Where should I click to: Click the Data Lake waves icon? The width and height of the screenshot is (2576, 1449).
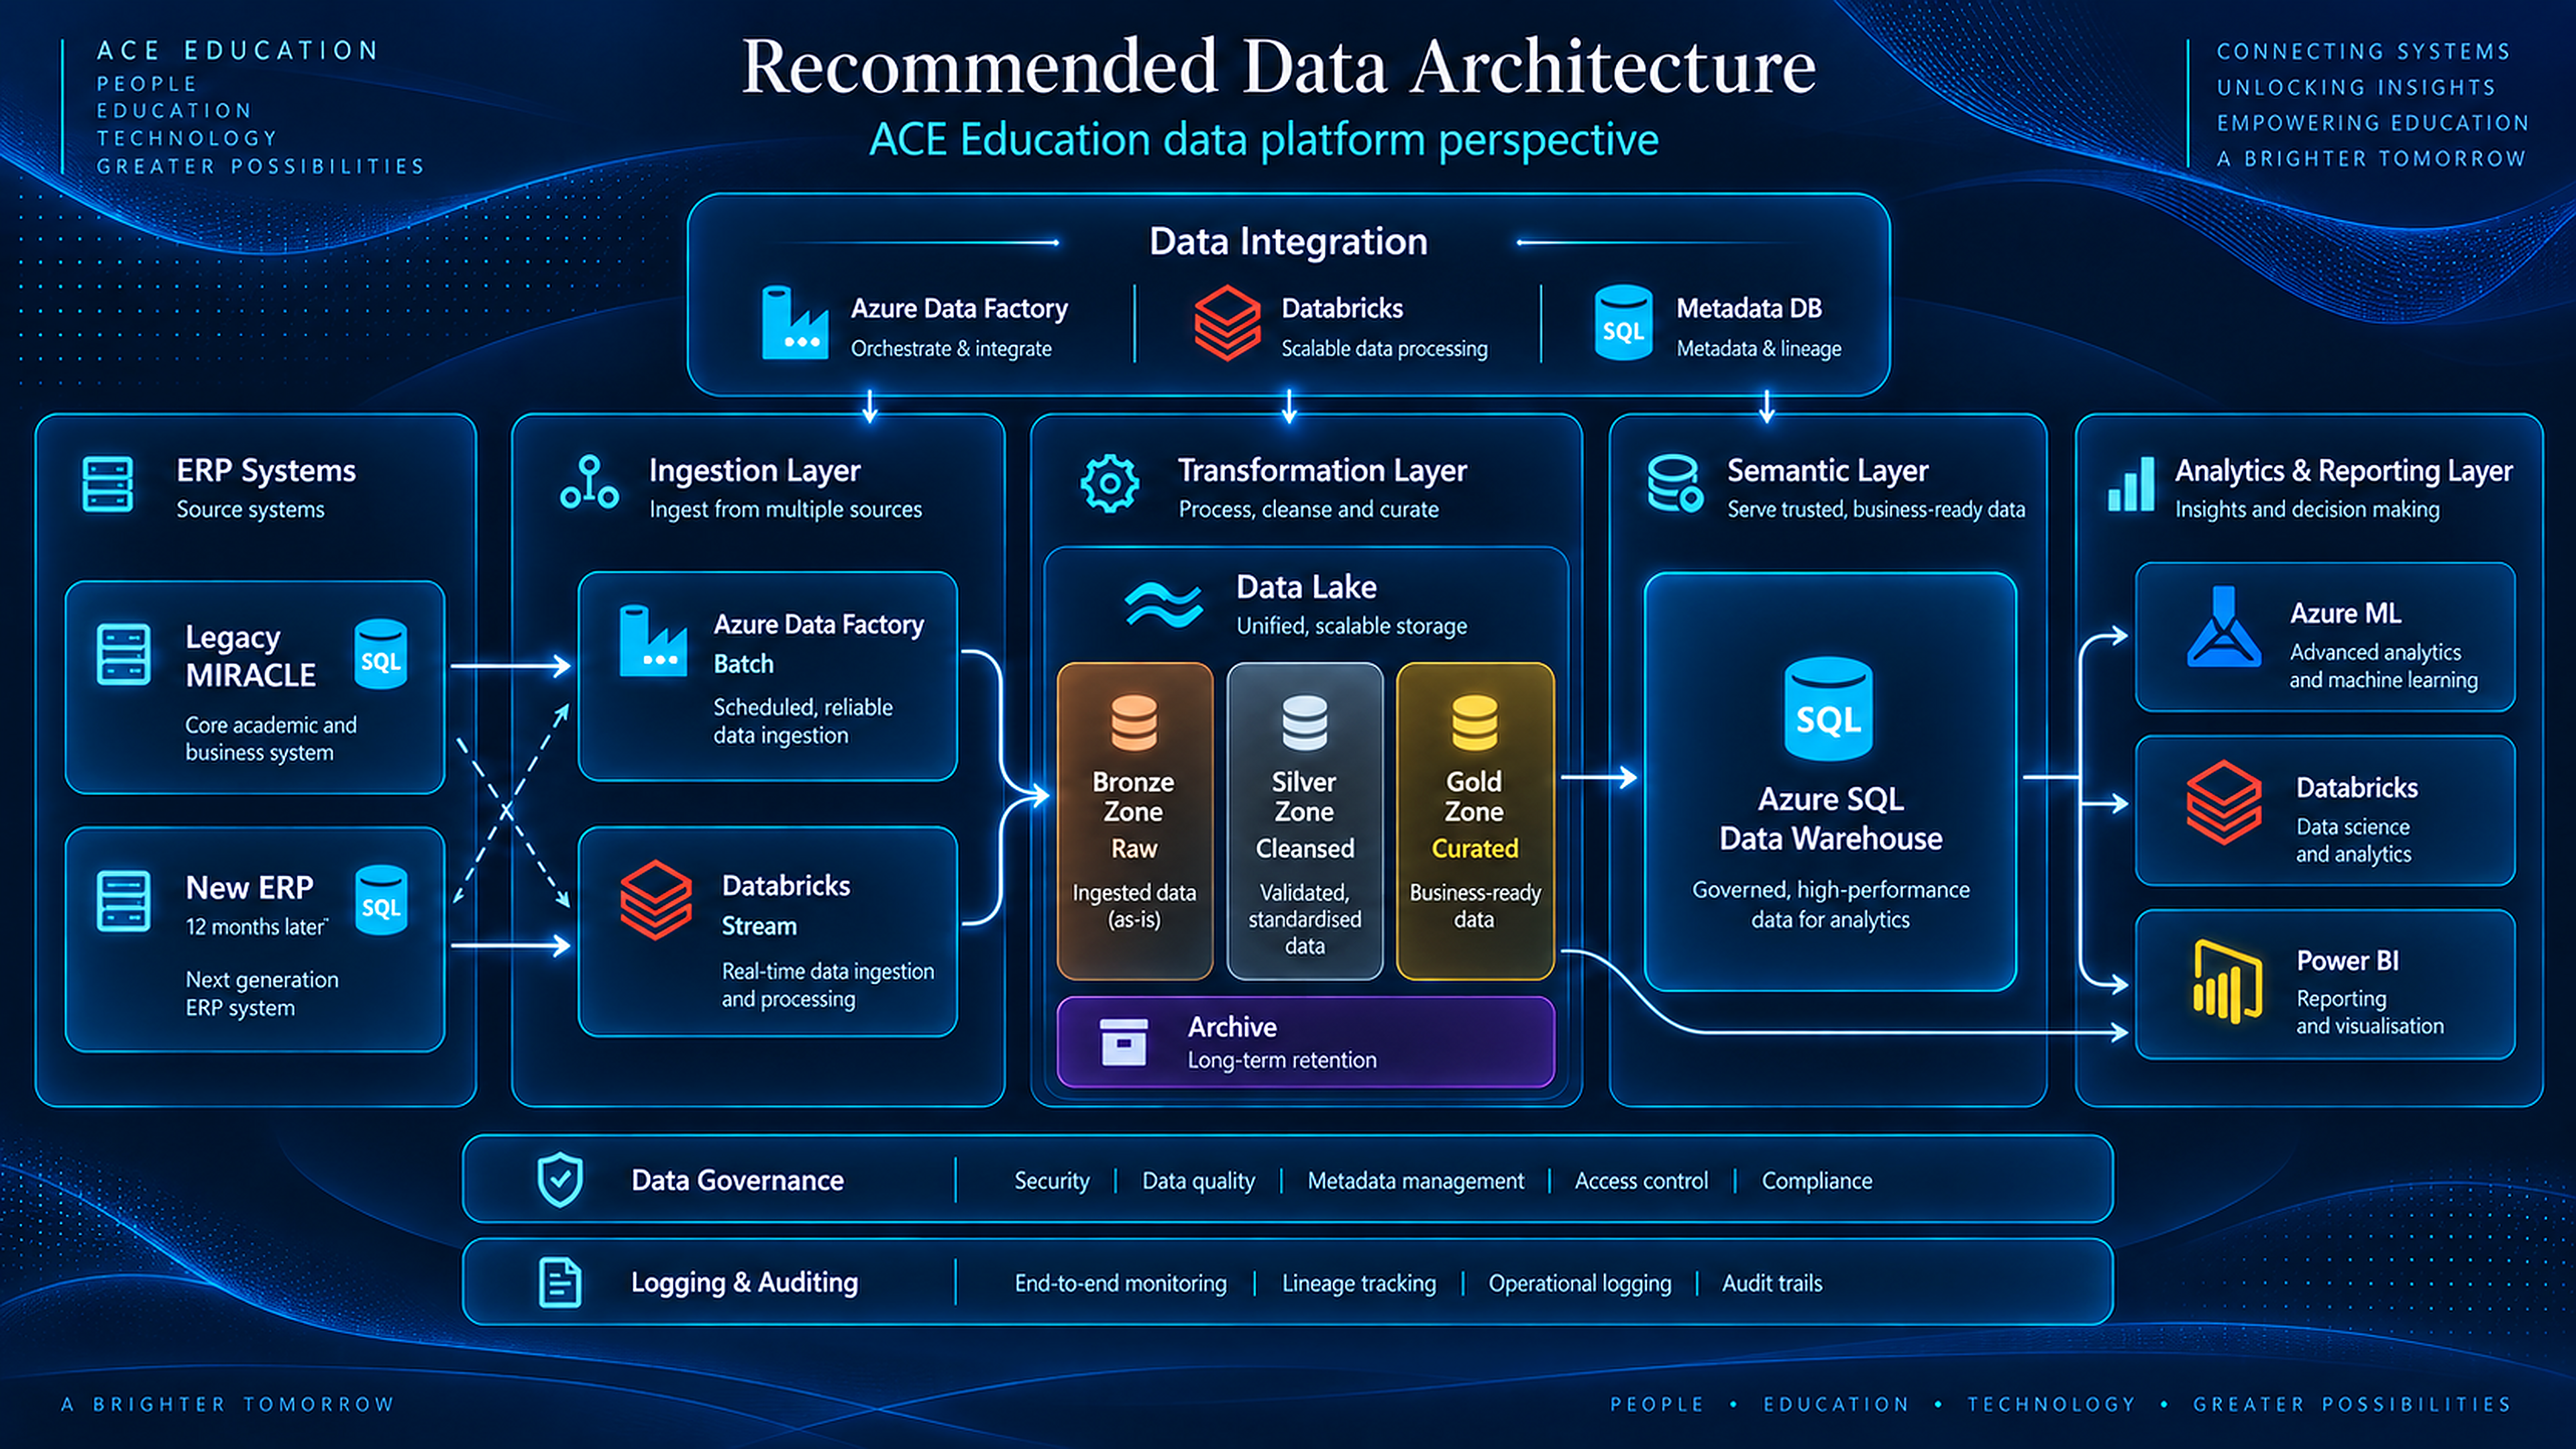click(1163, 604)
